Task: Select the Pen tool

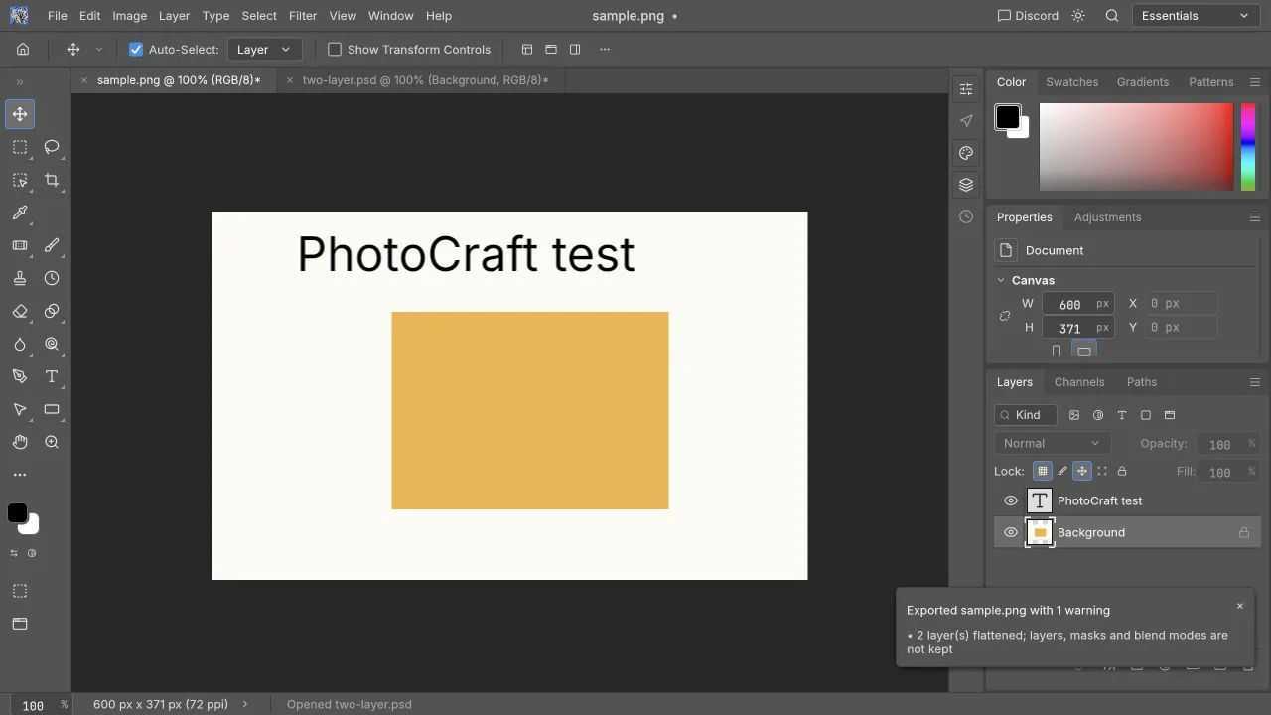Action: click(20, 376)
